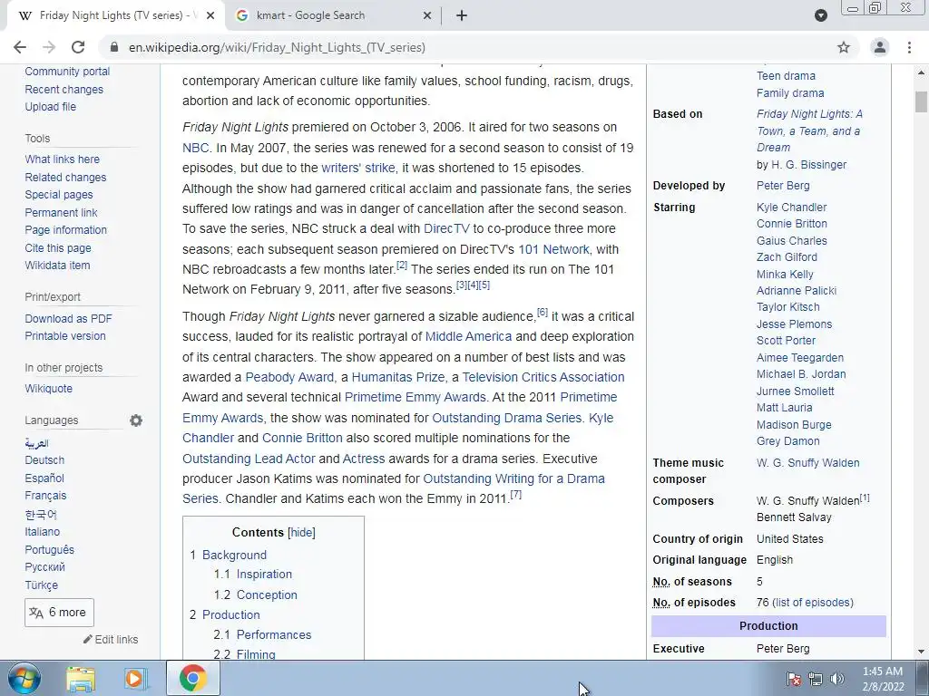Click the address bar URL
This screenshot has width=929, height=696.
pyautogui.click(x=277, y=47)
